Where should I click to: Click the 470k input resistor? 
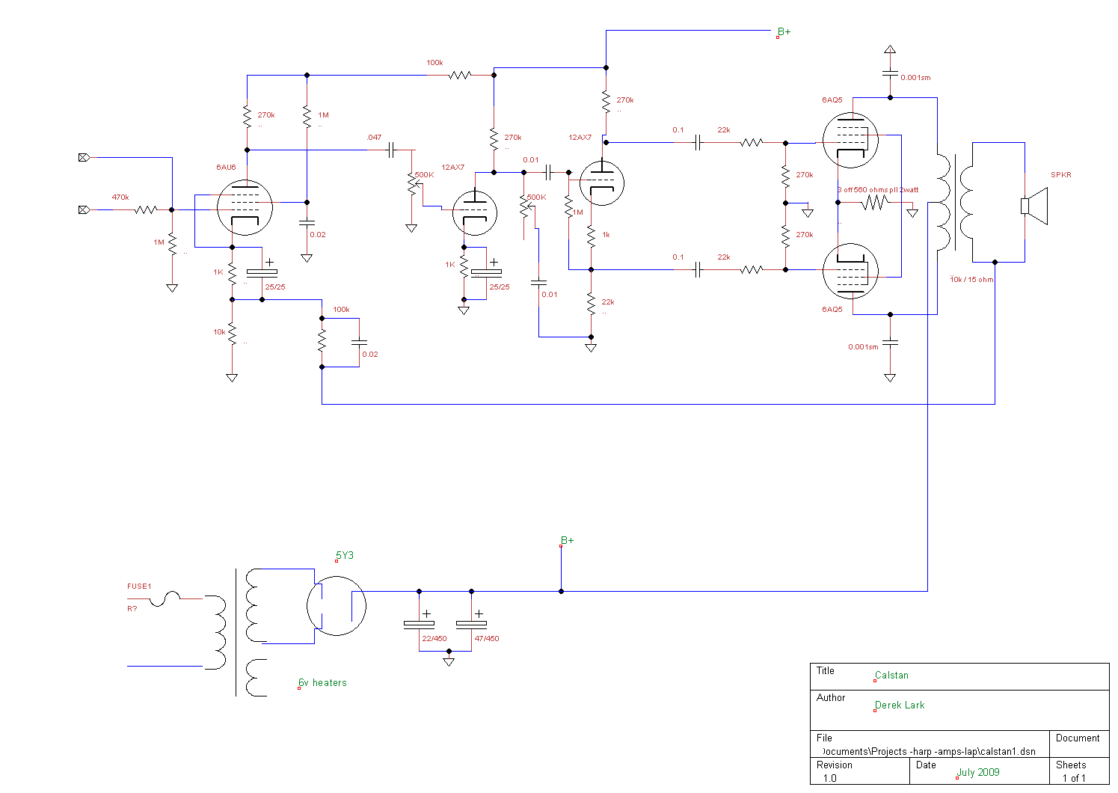click(x=146, y=210)
